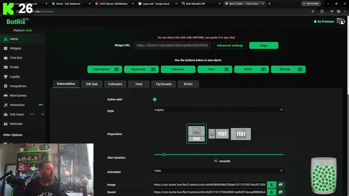Click the Profile card icon in the sidebar
The height and width of the screenshot is (196, 349).
[x=5, y=67]
